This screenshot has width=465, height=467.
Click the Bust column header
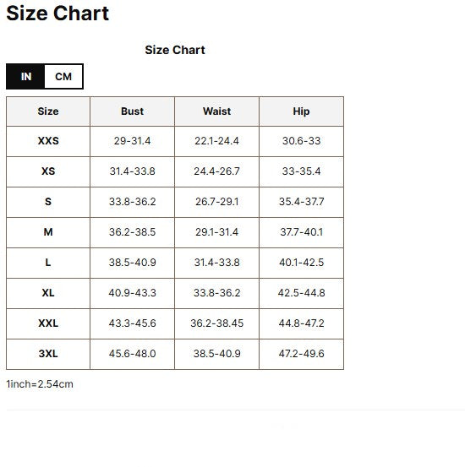[x=132, y=111]
